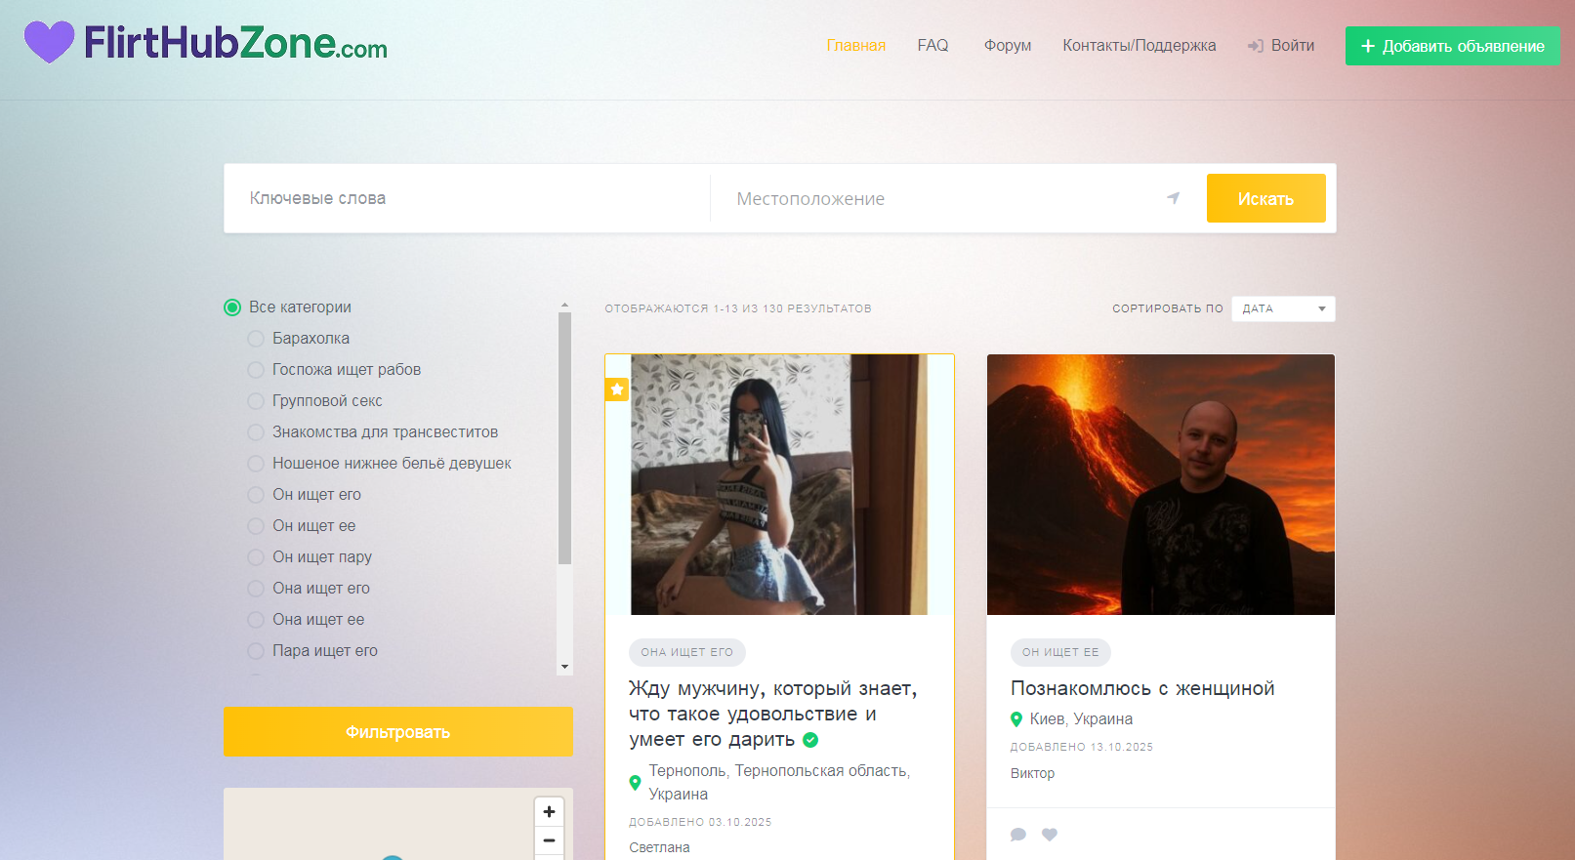Screen dimensions: 1575x860
Task: Go to the 'Форум' page
Action: coord(1007,46)
